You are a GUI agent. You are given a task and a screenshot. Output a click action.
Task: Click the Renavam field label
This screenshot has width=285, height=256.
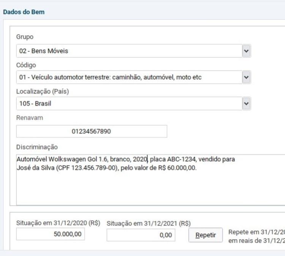(30, 118)
